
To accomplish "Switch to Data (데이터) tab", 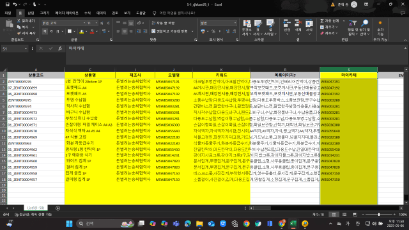I will pyautogui.click(x=101, y=13).
